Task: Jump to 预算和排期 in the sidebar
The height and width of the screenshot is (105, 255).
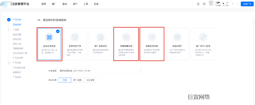Action: (18, 48)
